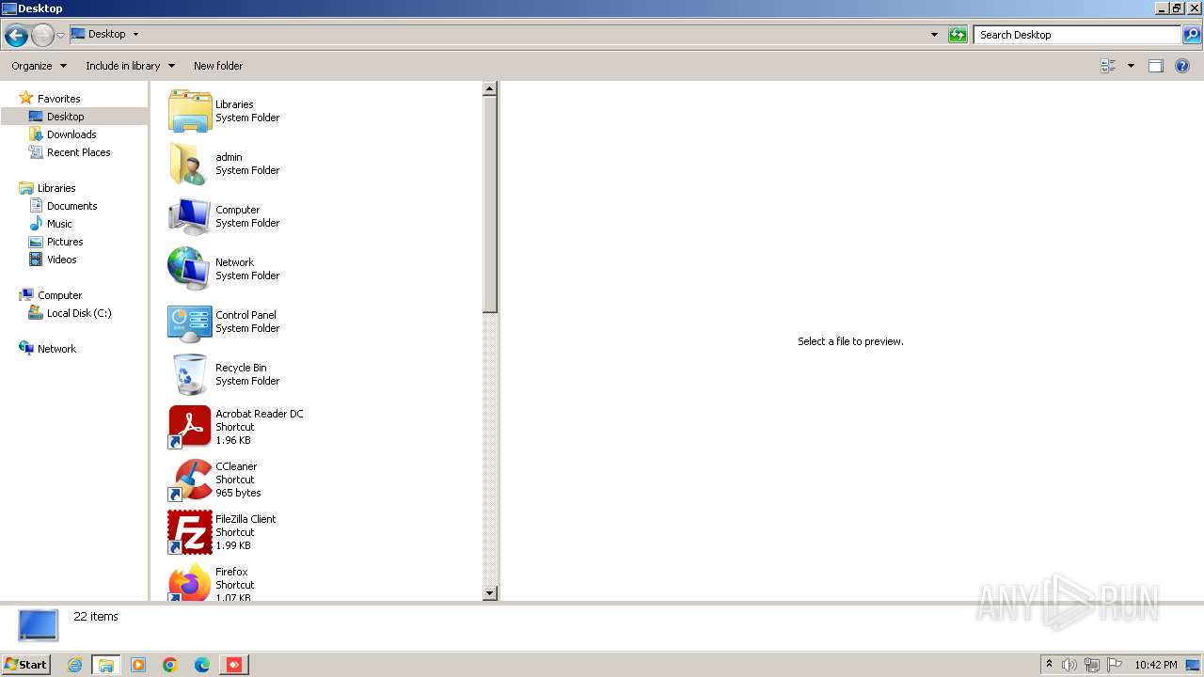Open the Include in library menu
This screenshot has width=1204, height=677.
pyautogui.click(x=130, y=66)
